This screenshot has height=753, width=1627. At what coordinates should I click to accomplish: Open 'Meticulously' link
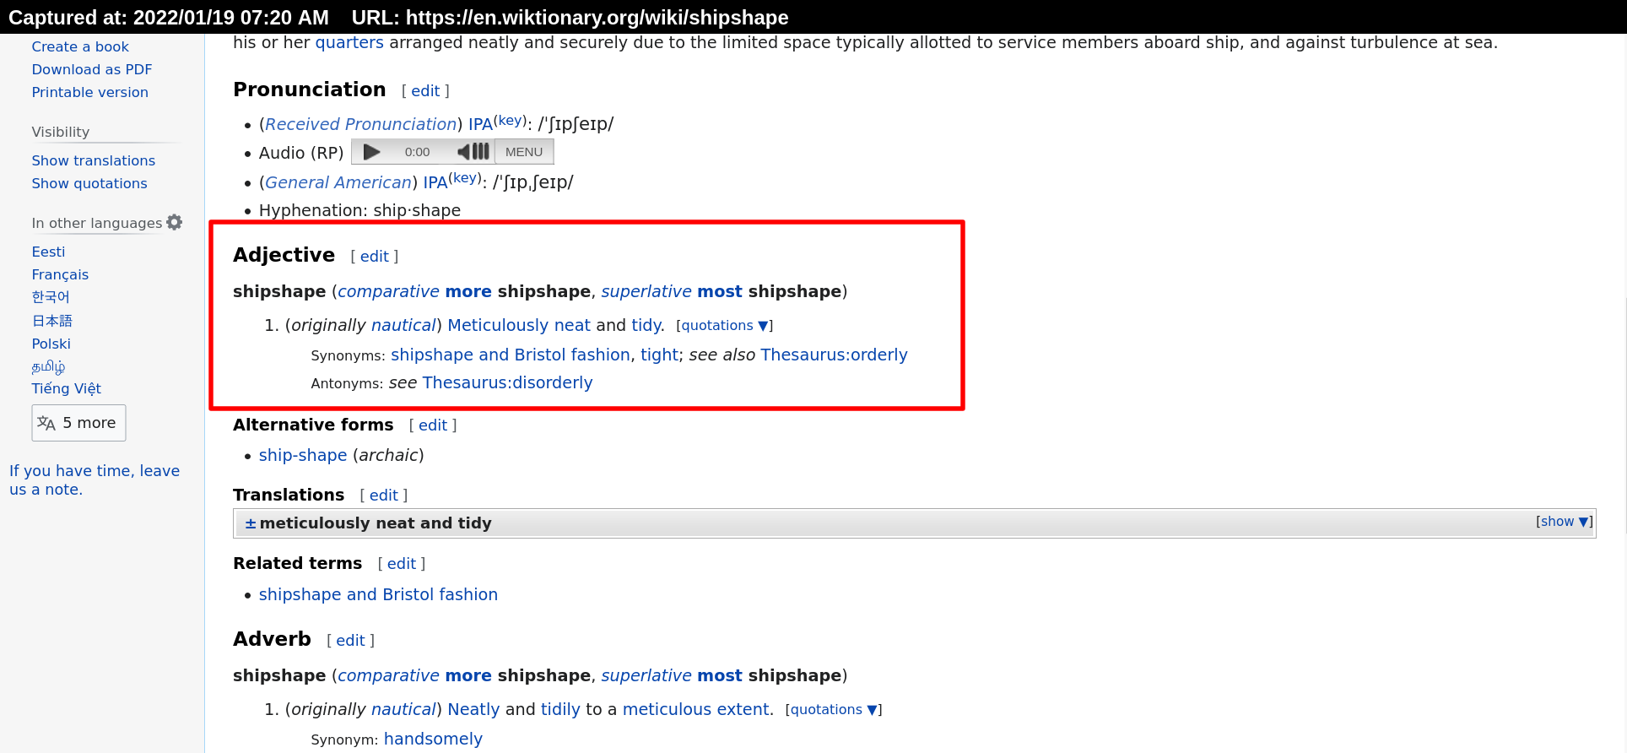tap(498, 326)
